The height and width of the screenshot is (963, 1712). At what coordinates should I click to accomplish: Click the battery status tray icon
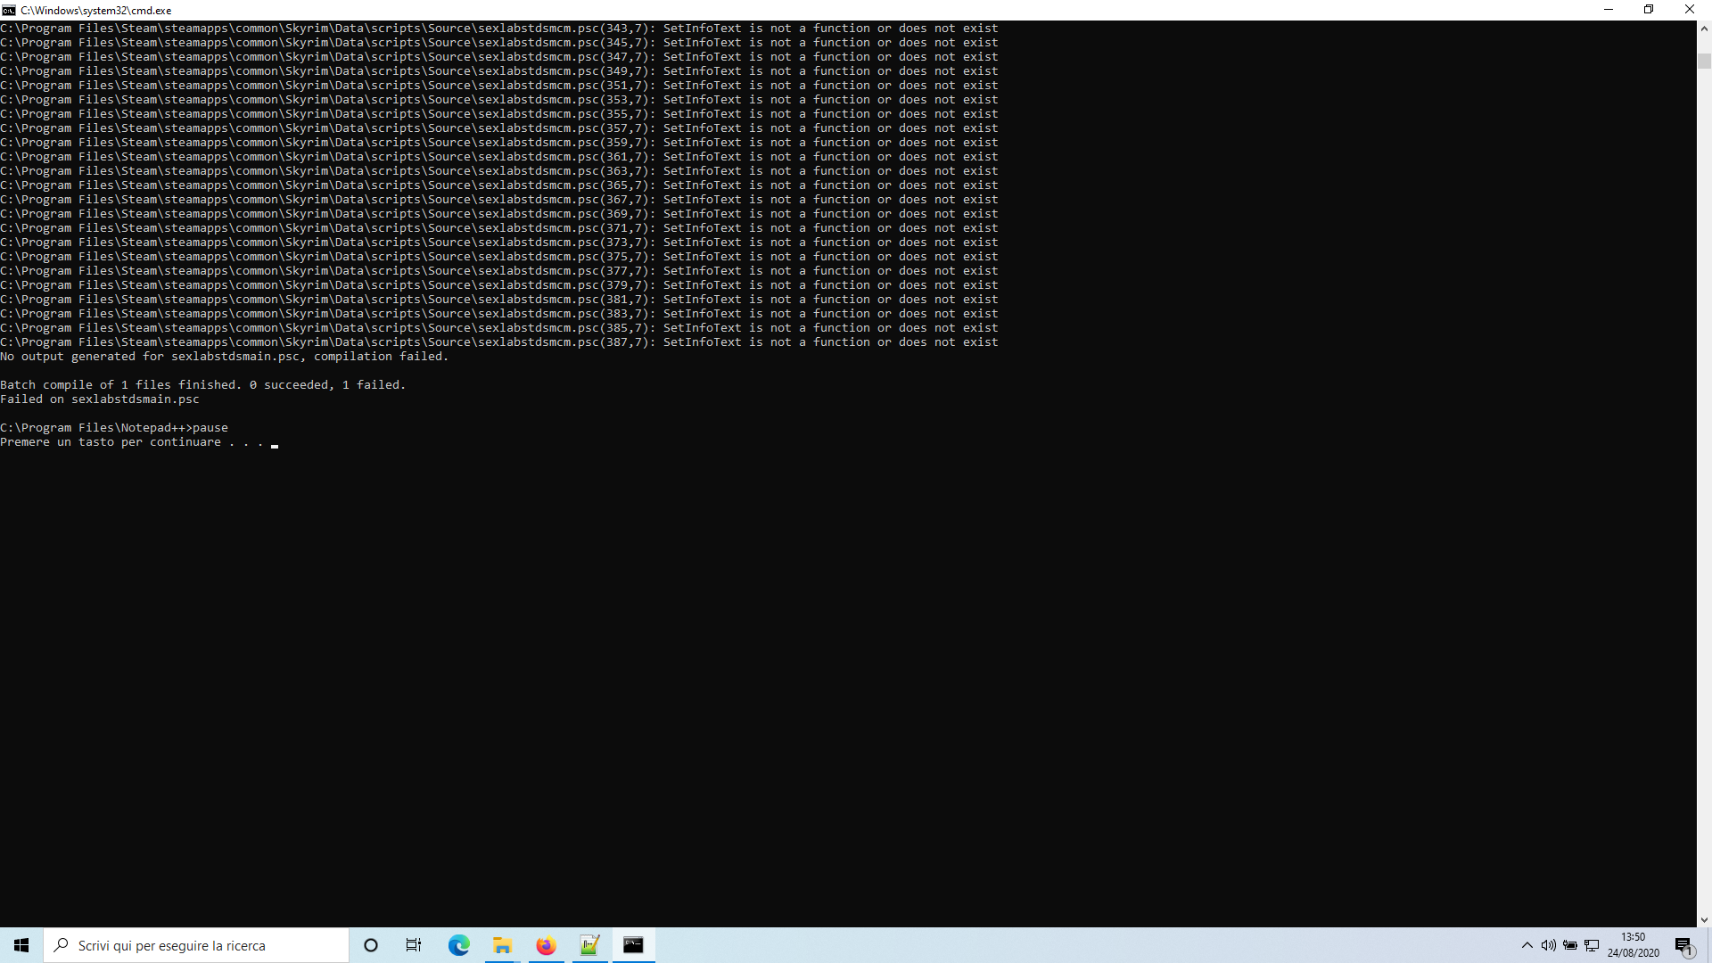[x=1570, y=945]
